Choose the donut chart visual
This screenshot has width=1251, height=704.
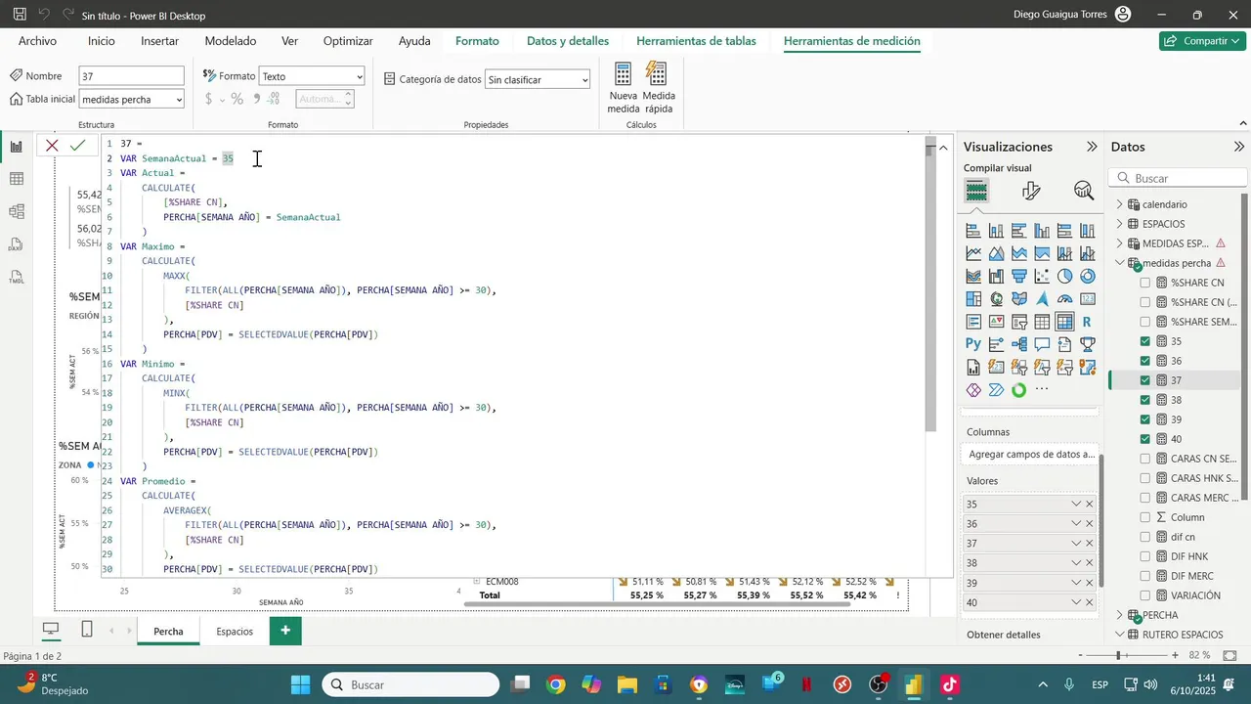click(1087, 277)
